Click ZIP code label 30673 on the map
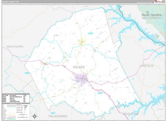167x121 pixels. pos(100,93)
